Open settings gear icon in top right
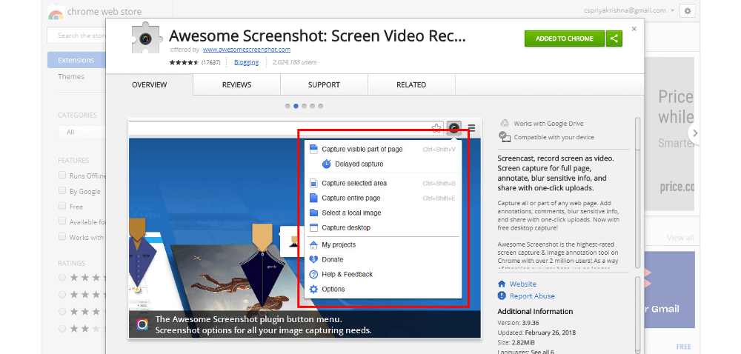Viewport: 741px width, 354px height. pos(687,11)
